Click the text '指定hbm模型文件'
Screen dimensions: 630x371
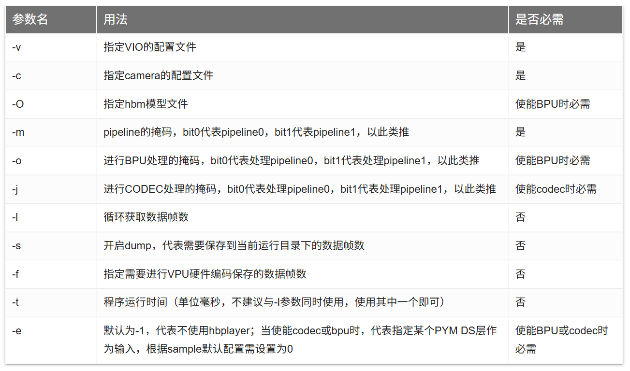[x=146, y=104]
